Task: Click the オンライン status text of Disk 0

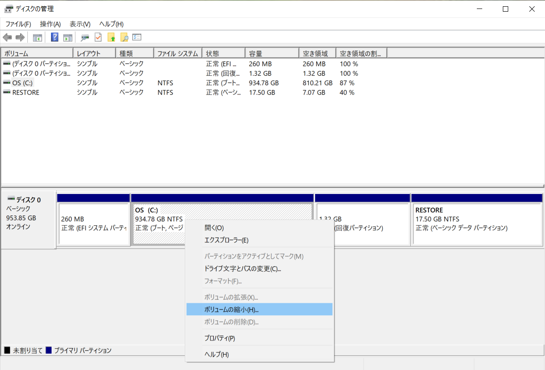Action: tap(18, 227)
